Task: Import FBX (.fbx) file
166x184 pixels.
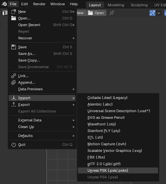Action: (x=118, y=157)
